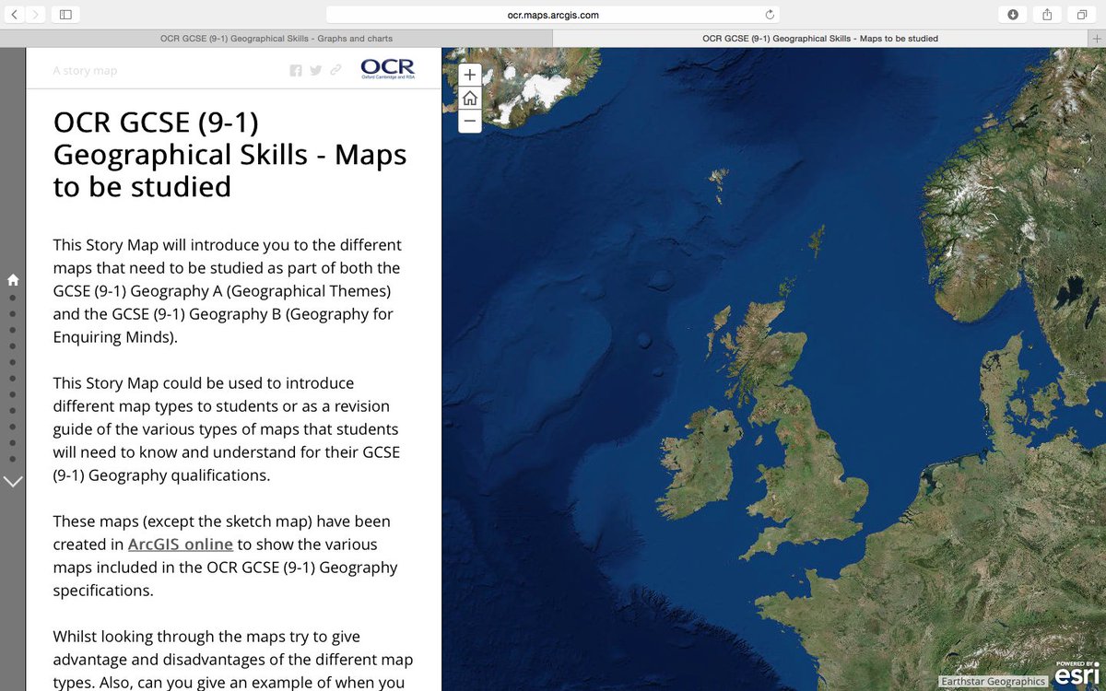Zoom in on the map

[x=470, y=75]
